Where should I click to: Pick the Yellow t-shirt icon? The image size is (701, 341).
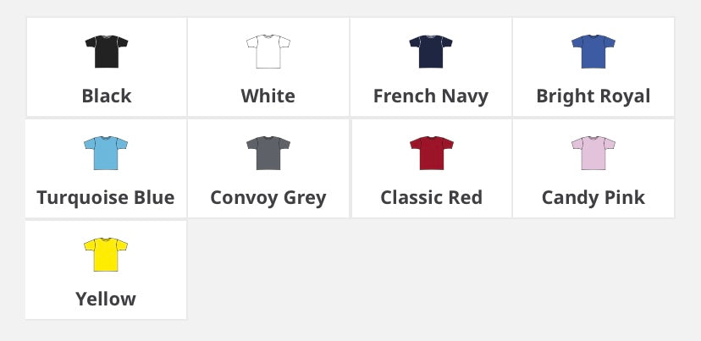coord(106,255)
